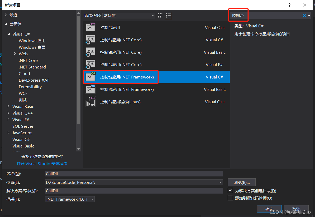Open search box dropdown arrow

coord(309,16)
